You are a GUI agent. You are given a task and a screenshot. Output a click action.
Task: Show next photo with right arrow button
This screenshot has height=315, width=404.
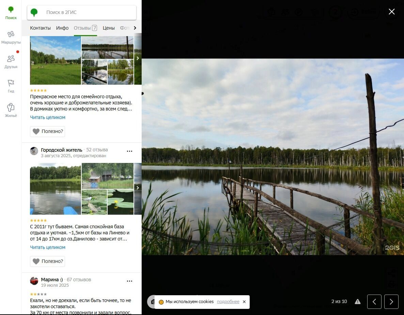click(391, 302)
